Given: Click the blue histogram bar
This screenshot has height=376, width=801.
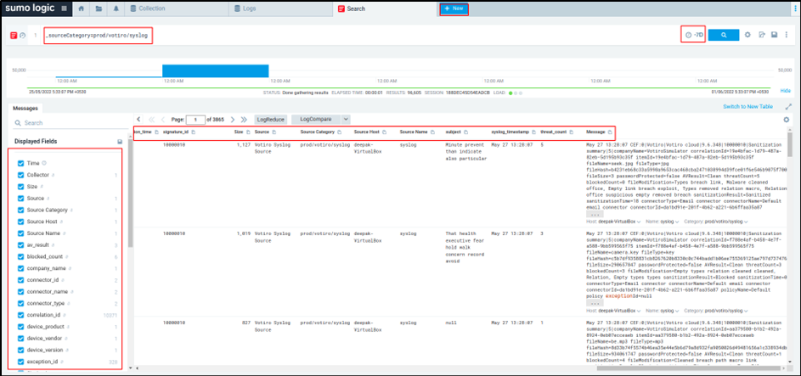Looking at the screenshot, I should pos(216,71).
